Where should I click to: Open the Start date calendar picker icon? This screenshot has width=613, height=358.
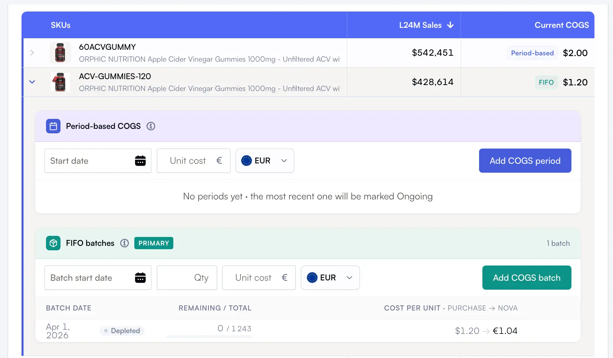pyautogui.click(x=140, y=161)
